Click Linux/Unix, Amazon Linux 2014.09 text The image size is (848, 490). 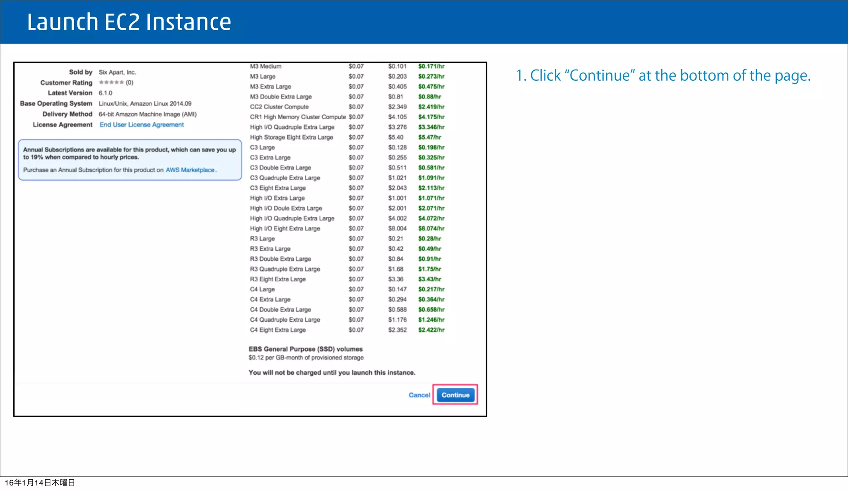tap(145, 103)
